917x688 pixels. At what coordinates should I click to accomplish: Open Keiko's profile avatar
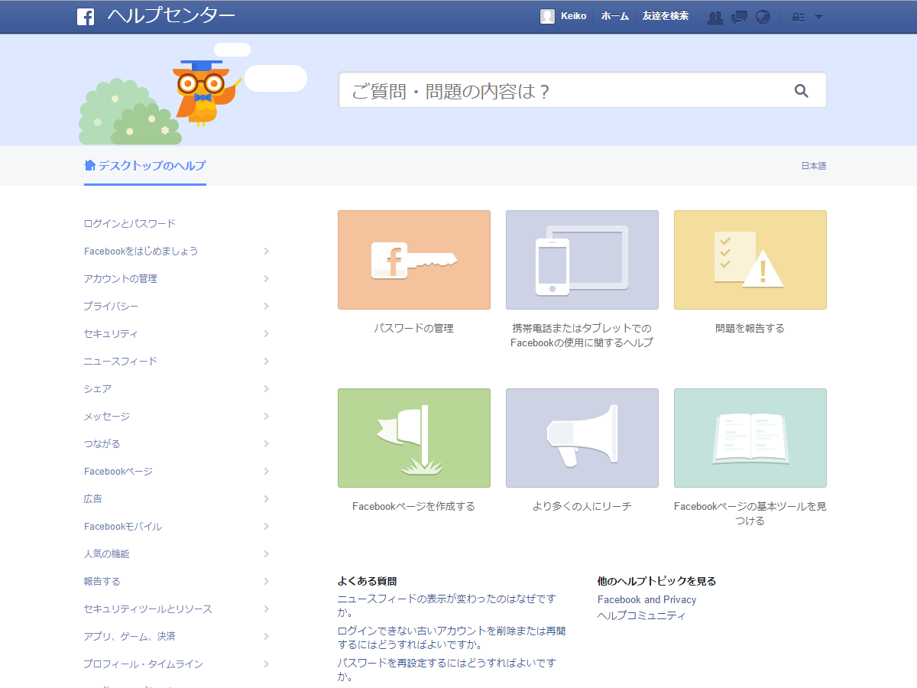coord(547,16)
